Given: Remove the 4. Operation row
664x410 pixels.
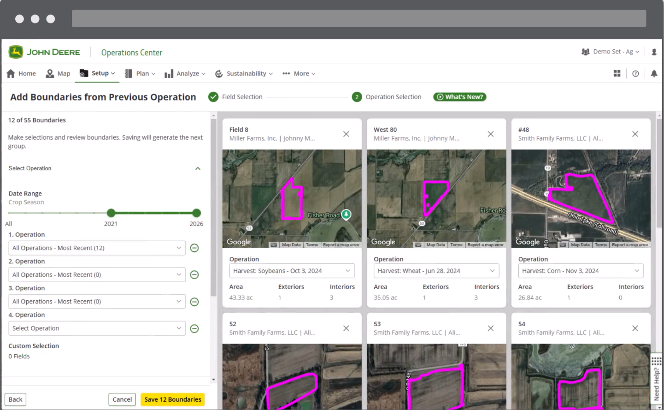Looking at the screenshot, I should pos(194,328).
